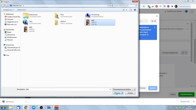Select Изображения library
The image size is (196, 110).
[x=12, y=37]
